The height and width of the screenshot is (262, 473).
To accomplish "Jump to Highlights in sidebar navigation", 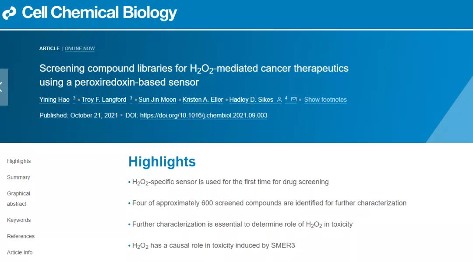I will [x=19, y=161].
